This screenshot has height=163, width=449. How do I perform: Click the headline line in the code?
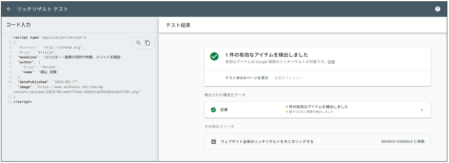[x=71, y=57]
